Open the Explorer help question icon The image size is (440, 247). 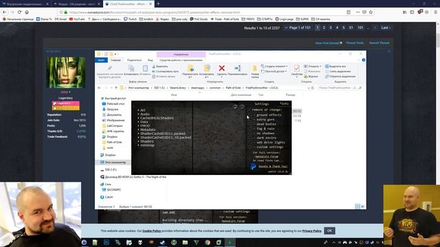(x=364, y=60)
